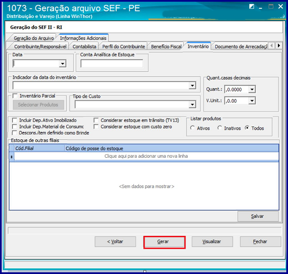The width and height of the screenshot is (288, 274).
Task: Open the Tipo de Custo dropdown
Action: (x=192, y=104)
